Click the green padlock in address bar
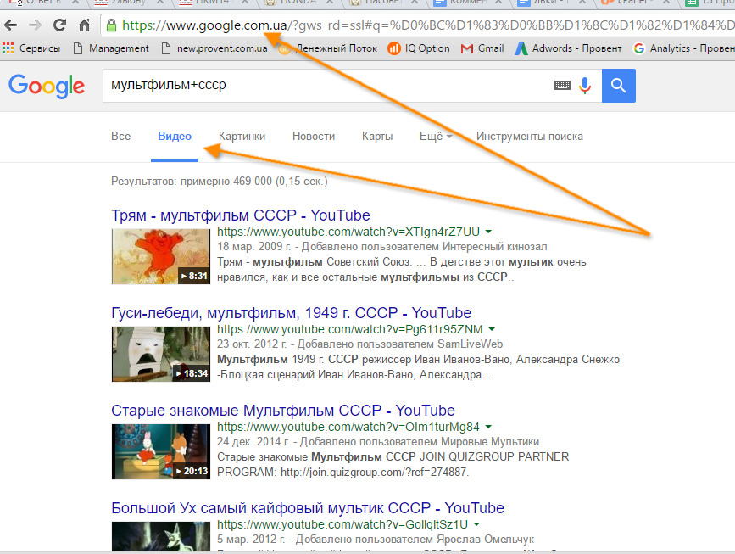This screenshot has height=554, width=735. (111, 25)
